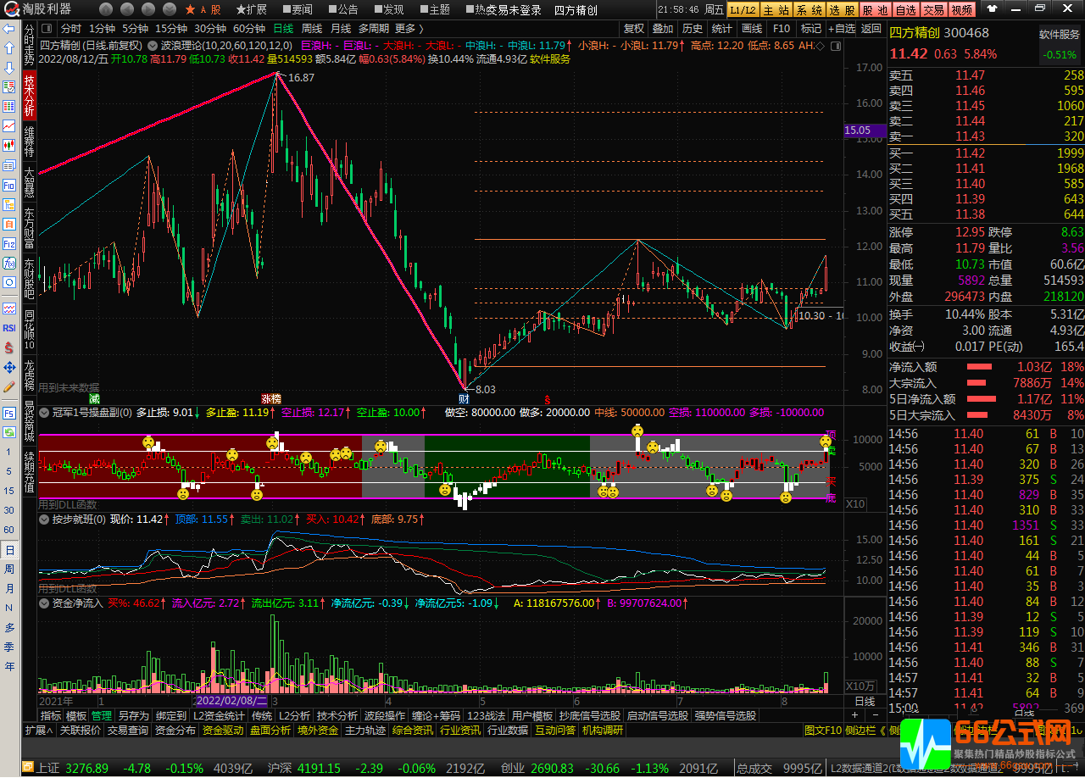
Task: Switch to the 周线 weekly period tab
Action: tap(312, 29)
